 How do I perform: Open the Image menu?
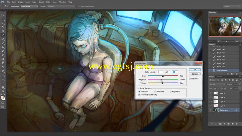pos(20,2)
